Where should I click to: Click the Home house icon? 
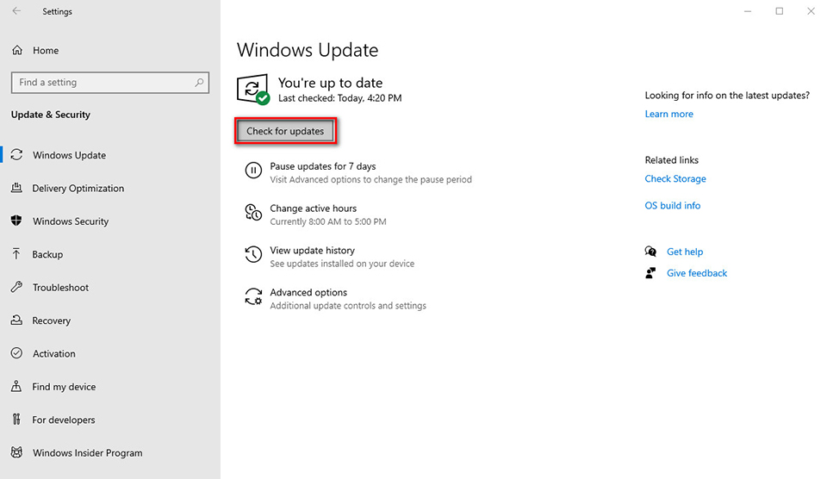(17, 50)
